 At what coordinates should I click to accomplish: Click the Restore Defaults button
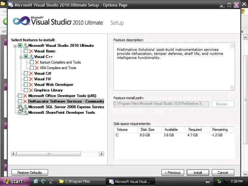(x=29, y=173)
